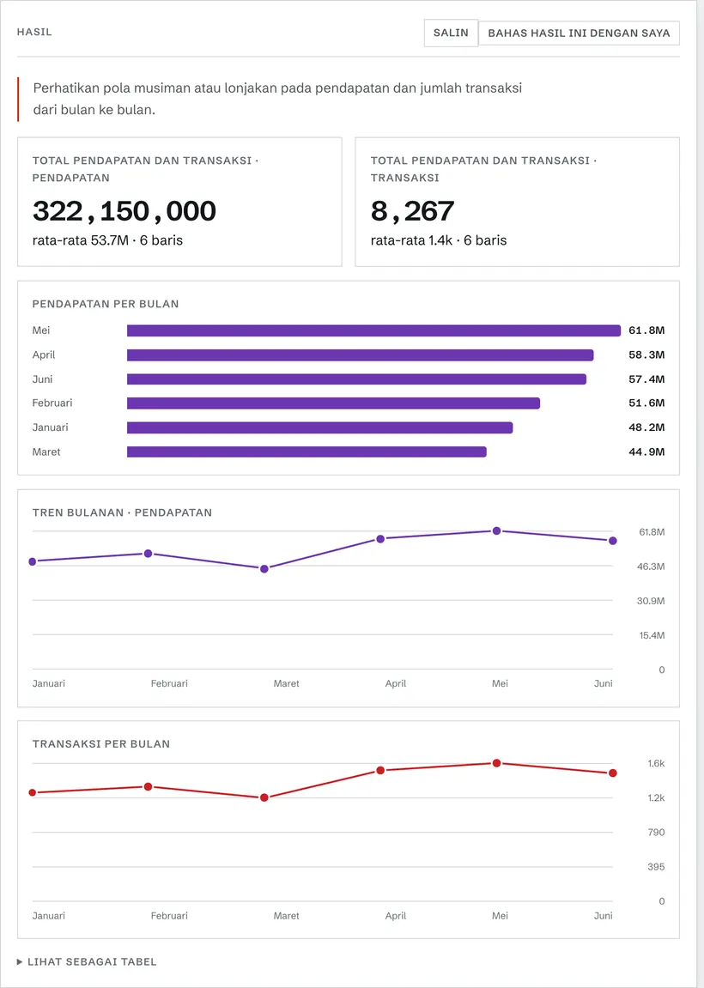Screen dimensions: 704x988
Task: Click the April point on purple trend line
Action: 380,539
